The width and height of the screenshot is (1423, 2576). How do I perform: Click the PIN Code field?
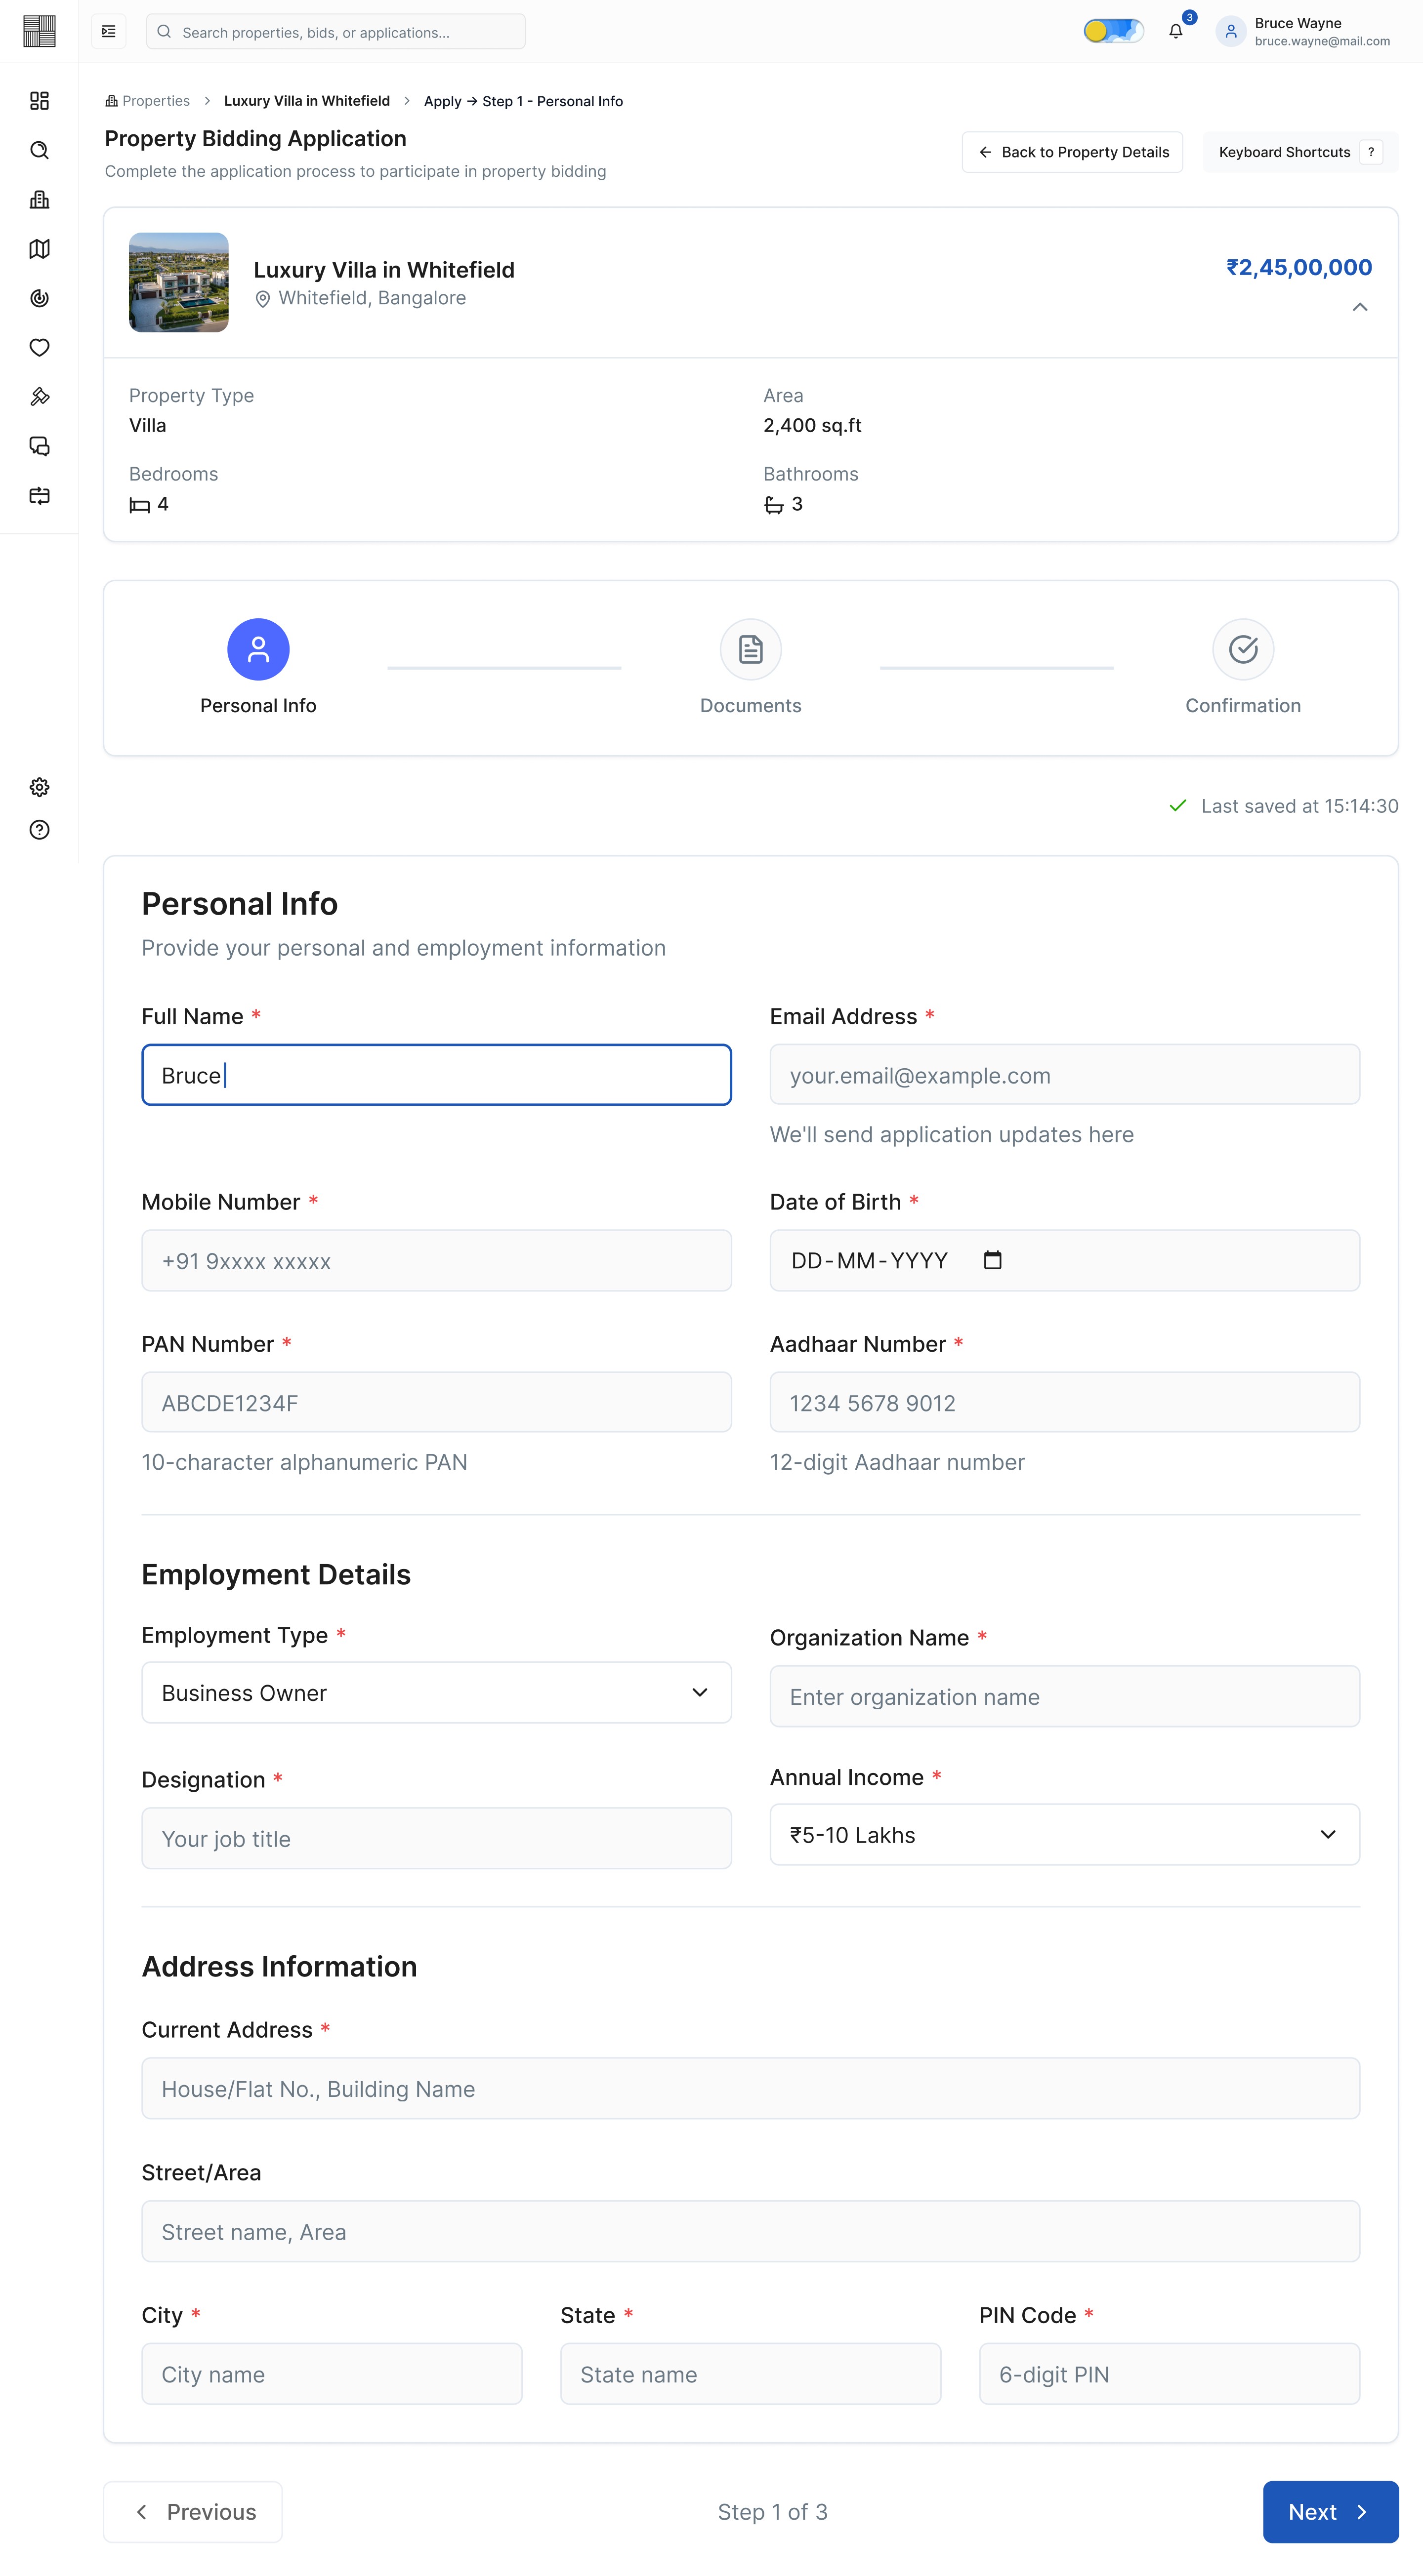coord(1170,2374)
